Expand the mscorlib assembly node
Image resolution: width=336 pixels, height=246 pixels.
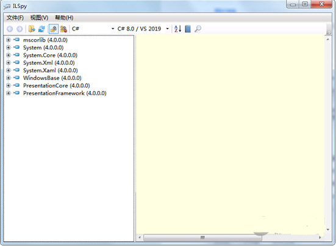click(9, 40)
